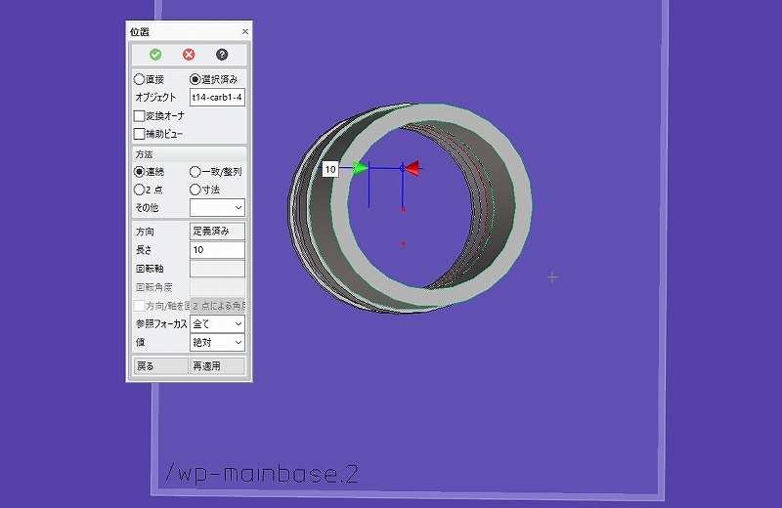Open help with the question mark icon

pos(222,55)
